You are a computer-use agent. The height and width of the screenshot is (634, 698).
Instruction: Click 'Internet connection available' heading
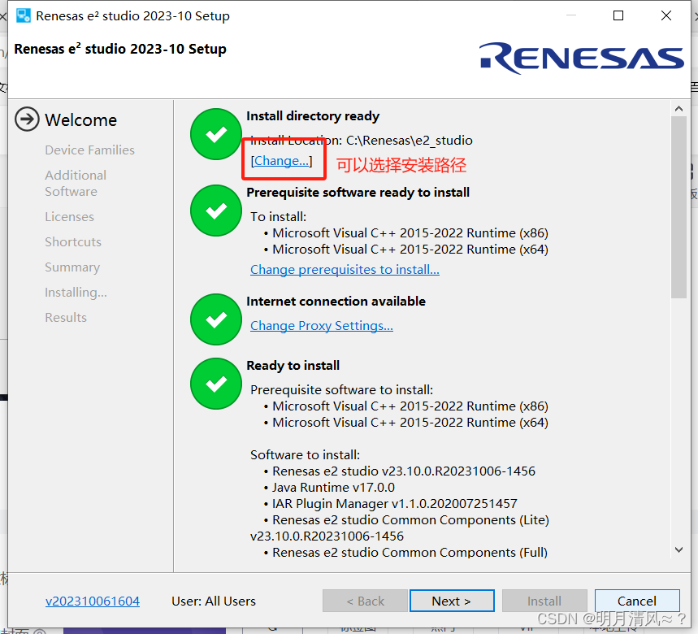pyautogui.click(x=336, y=302)
